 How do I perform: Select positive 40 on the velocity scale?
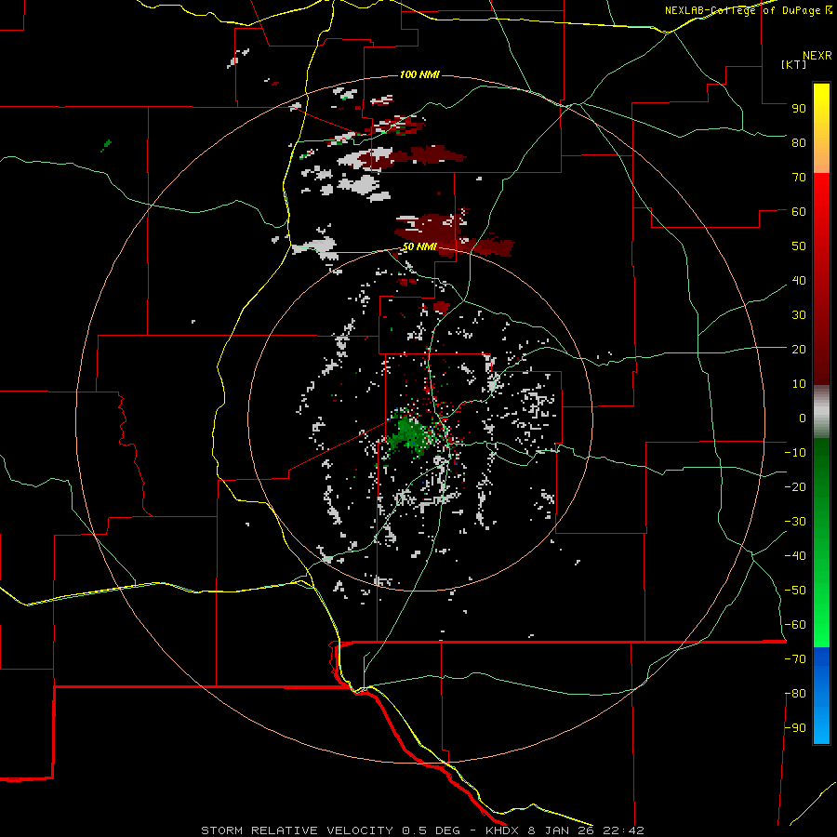799,280
